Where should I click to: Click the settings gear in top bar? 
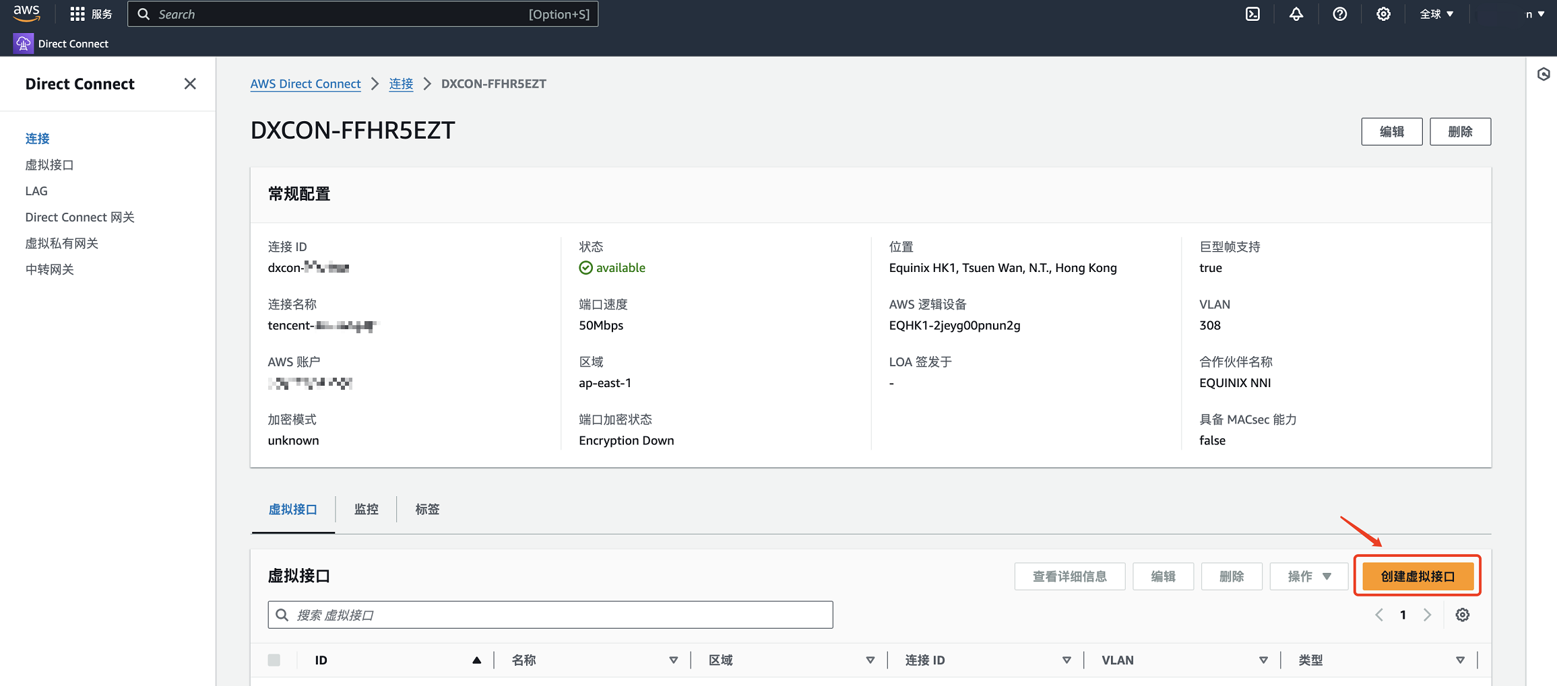[1383, 14]
